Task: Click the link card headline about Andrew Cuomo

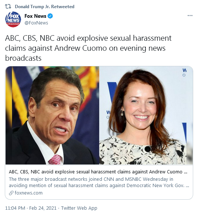Action: coord(98,172)
